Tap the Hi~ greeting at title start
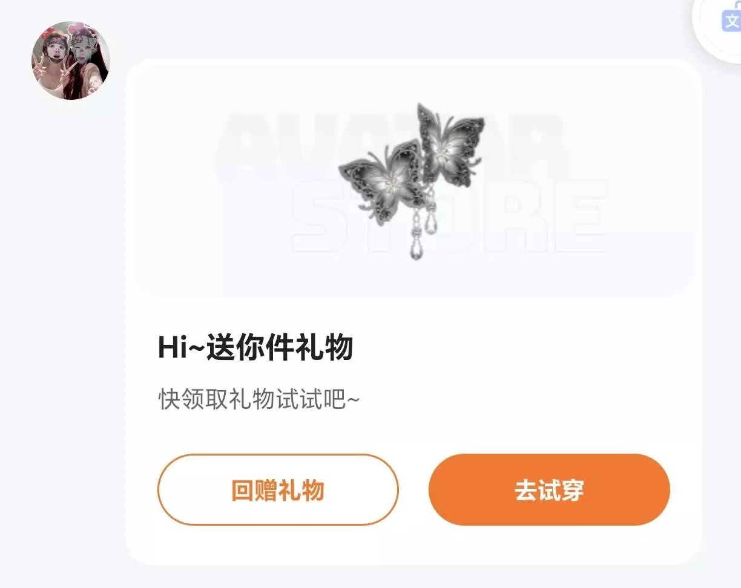This screenshot has width=741, height=588. point(182,348)
